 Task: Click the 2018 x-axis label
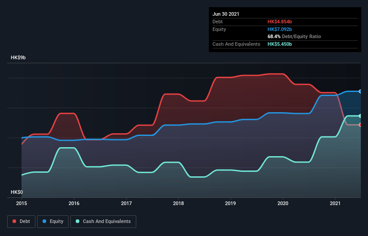(x=178, y=203)
